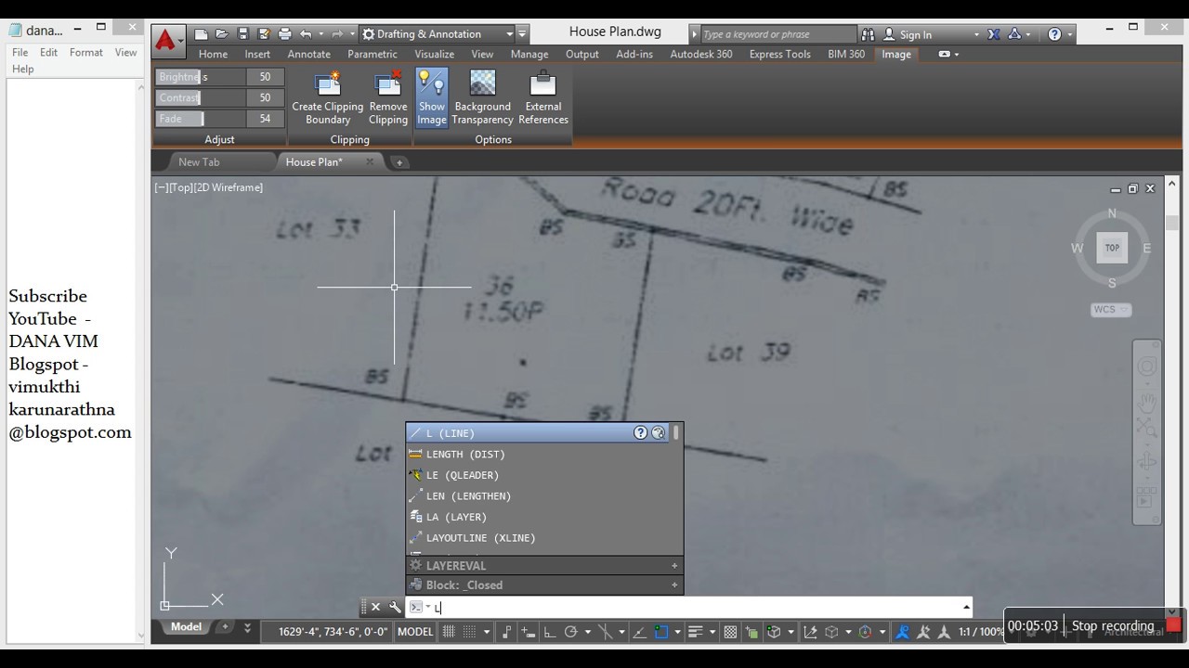Click the TOP face of the ViewCube

(x=1112, y=248)
